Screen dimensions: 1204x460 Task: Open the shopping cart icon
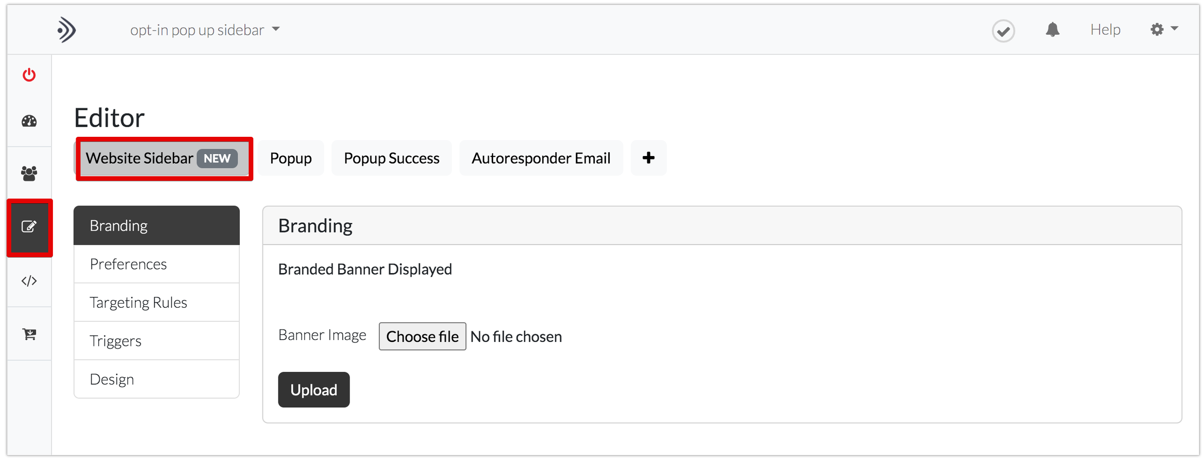coord(29,334)
